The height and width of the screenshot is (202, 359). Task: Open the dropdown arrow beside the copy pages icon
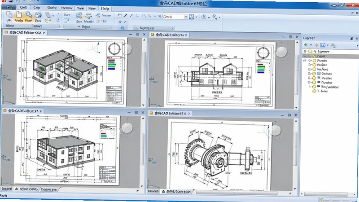tap(53, 16)
